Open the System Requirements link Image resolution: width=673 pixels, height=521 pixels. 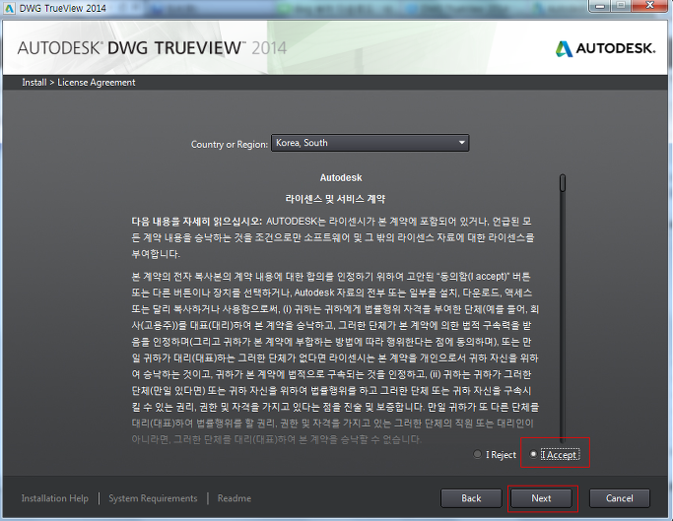153,498
